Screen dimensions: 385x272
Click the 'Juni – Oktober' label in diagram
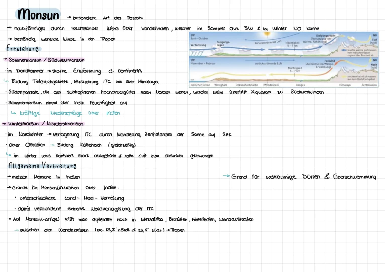pyautogui.click(x=199, y=39)
